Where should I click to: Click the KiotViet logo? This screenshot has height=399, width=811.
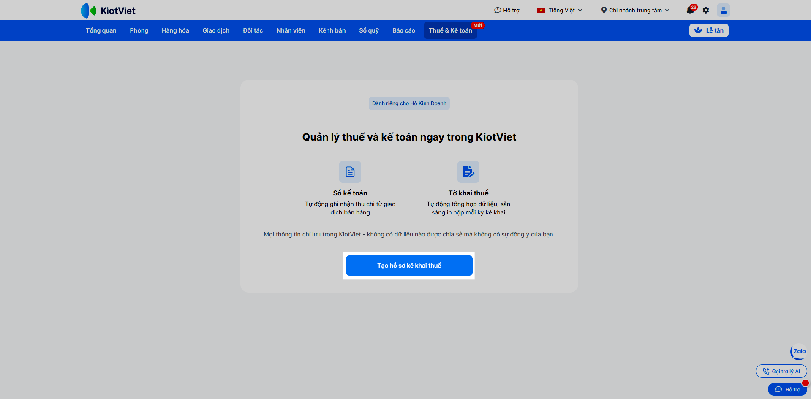click(x=108, y=11)
